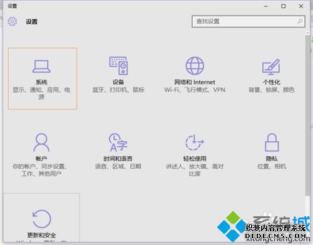The width and height of the screenshot is (313, 245).
Task: Open the 轻松使用 dashed clock icon
Action: pyautogui.click(x=195, y=142)
